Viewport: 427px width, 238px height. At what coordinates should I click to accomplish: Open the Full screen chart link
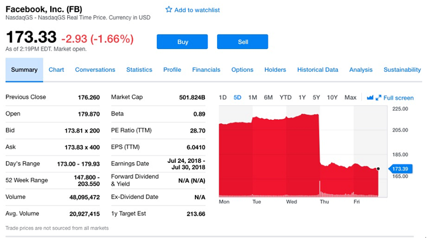[398, 98]
